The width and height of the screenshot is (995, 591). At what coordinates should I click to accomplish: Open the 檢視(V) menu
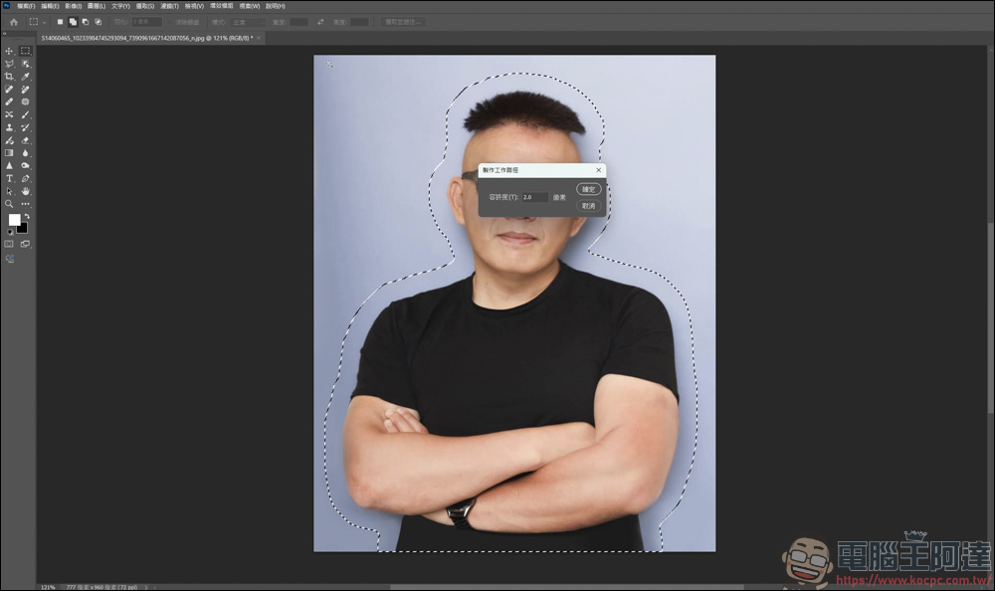tap(194, 6)
